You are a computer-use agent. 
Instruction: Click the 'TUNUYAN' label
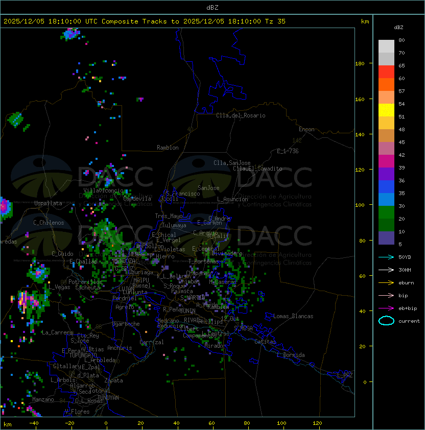coord(108,398)
